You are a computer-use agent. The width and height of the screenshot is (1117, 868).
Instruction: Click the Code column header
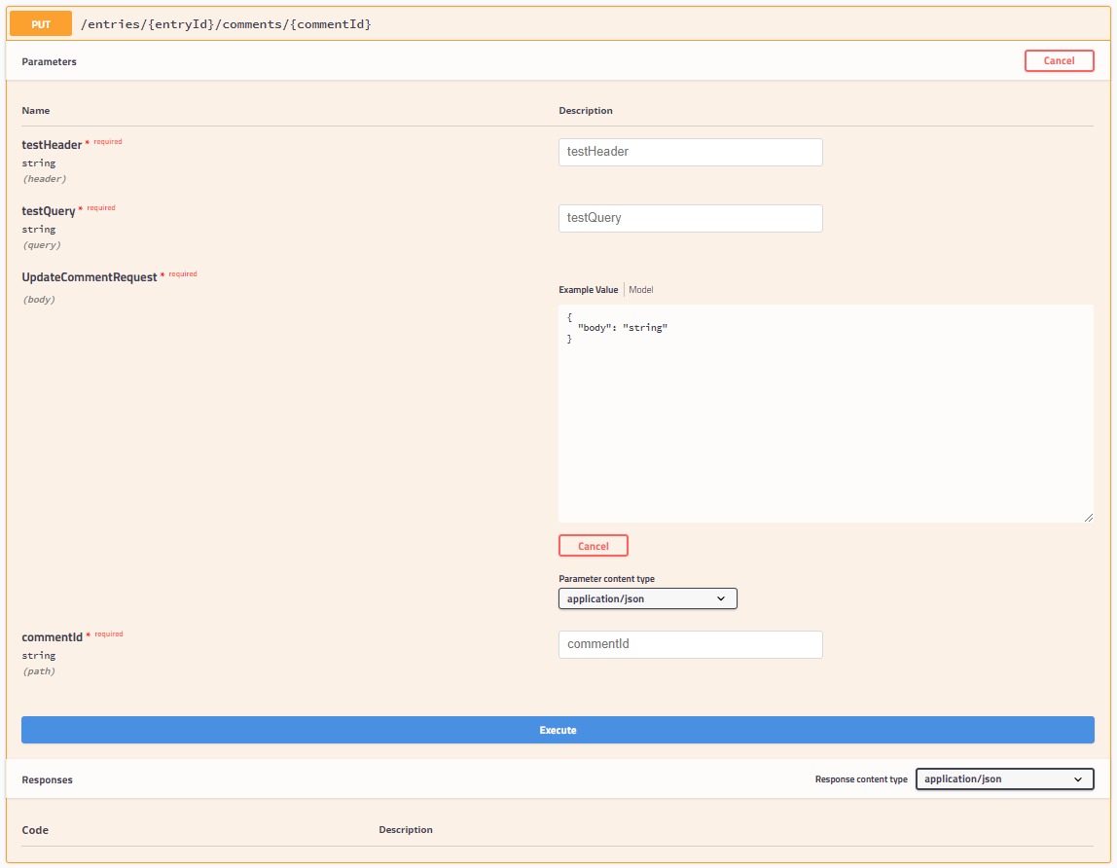click(35, 830)
